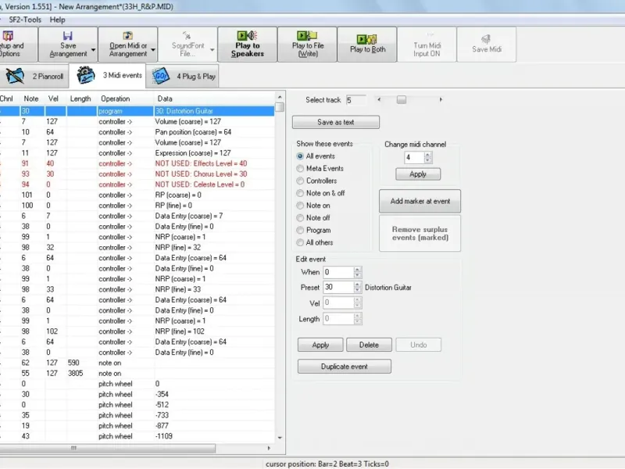The image size is (625, 469).
Task: Click the Apply button in Edit event
Action: point(320,345)
